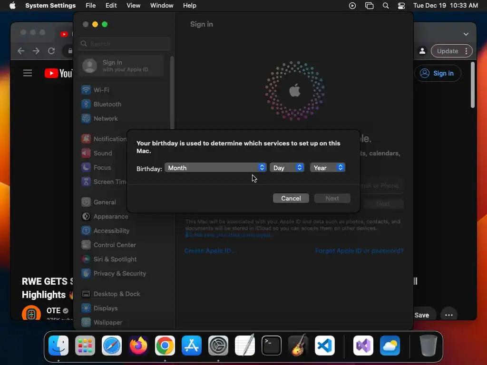Select Sign in with your Apple ID
This screenshot has width=487, height=365.
[121, 66]
